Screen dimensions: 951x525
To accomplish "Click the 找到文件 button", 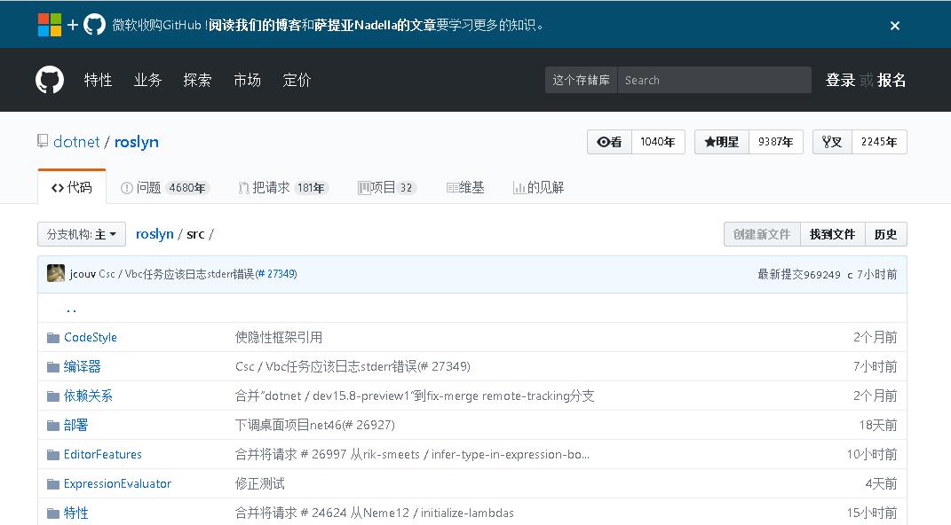I will (x=833, y=234).
